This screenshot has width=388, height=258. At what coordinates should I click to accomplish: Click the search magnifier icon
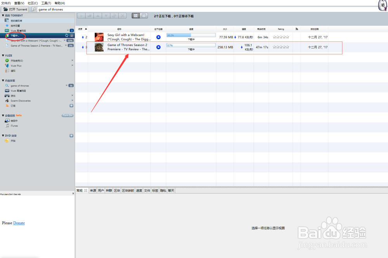pos(35,9)
